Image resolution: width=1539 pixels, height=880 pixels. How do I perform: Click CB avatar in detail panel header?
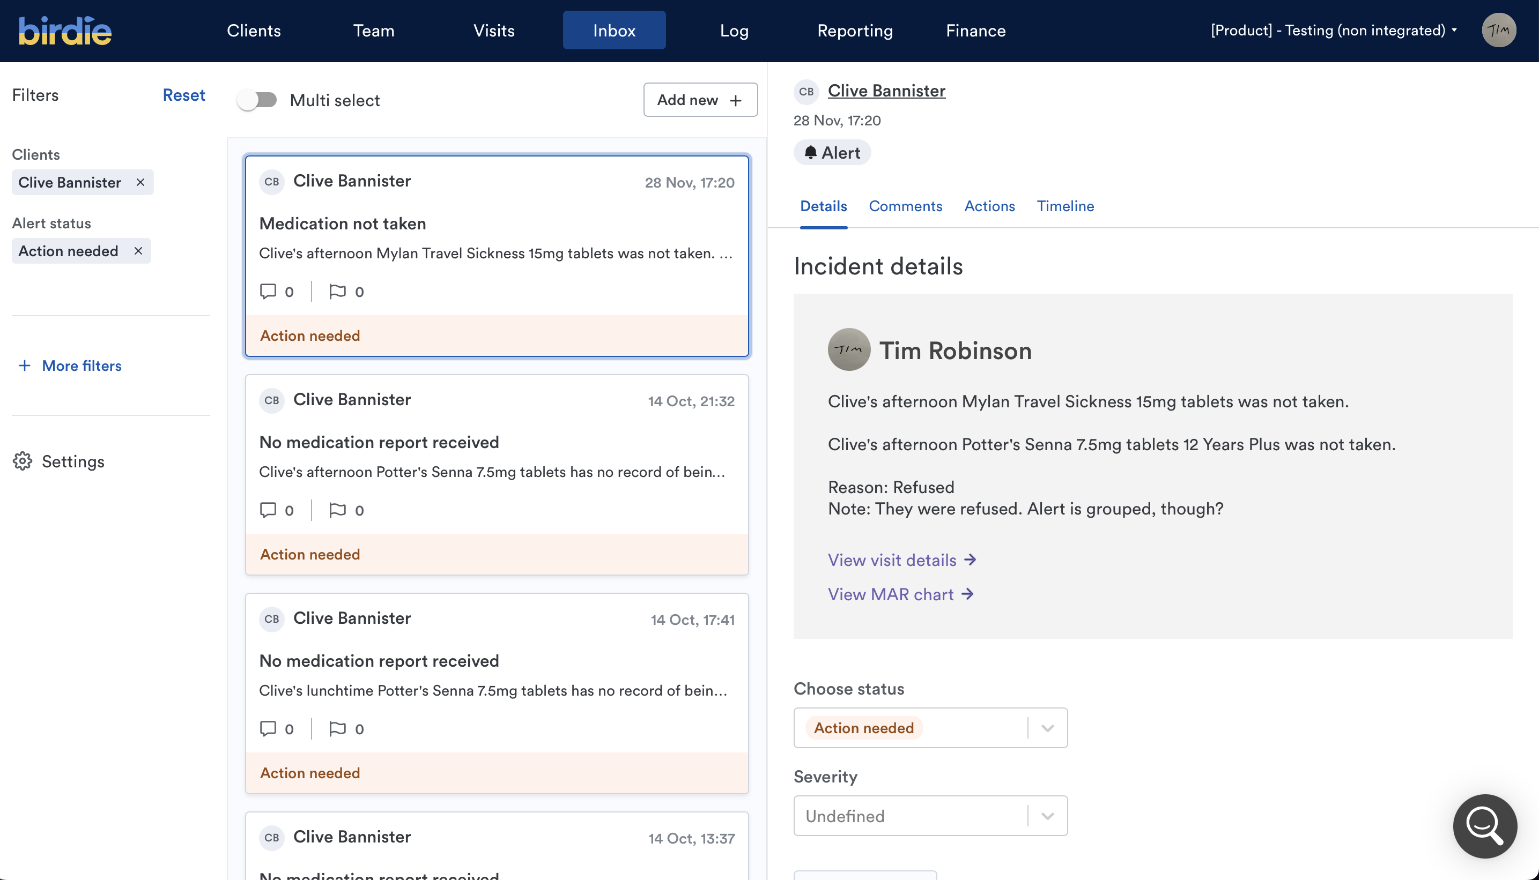coord(806,91)
